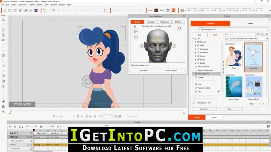Click the Save Project toolbar icon

tap(15, 10)
